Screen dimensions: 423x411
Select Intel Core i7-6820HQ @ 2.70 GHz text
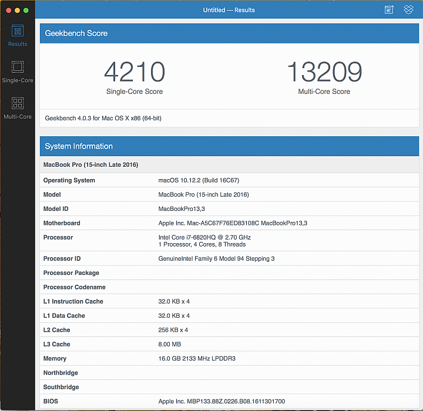[x=204, y=237]
